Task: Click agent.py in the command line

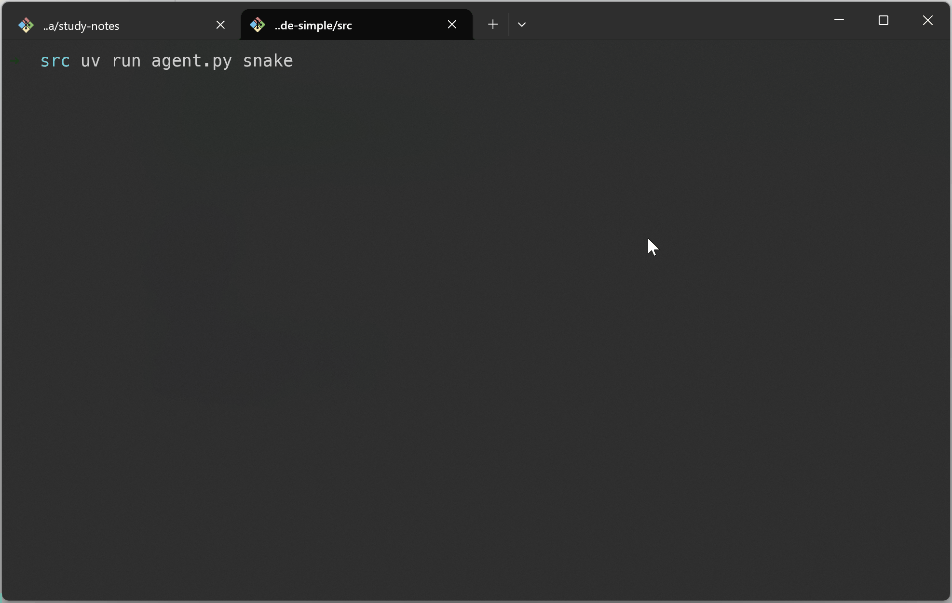Action: [x=191, y=61]
